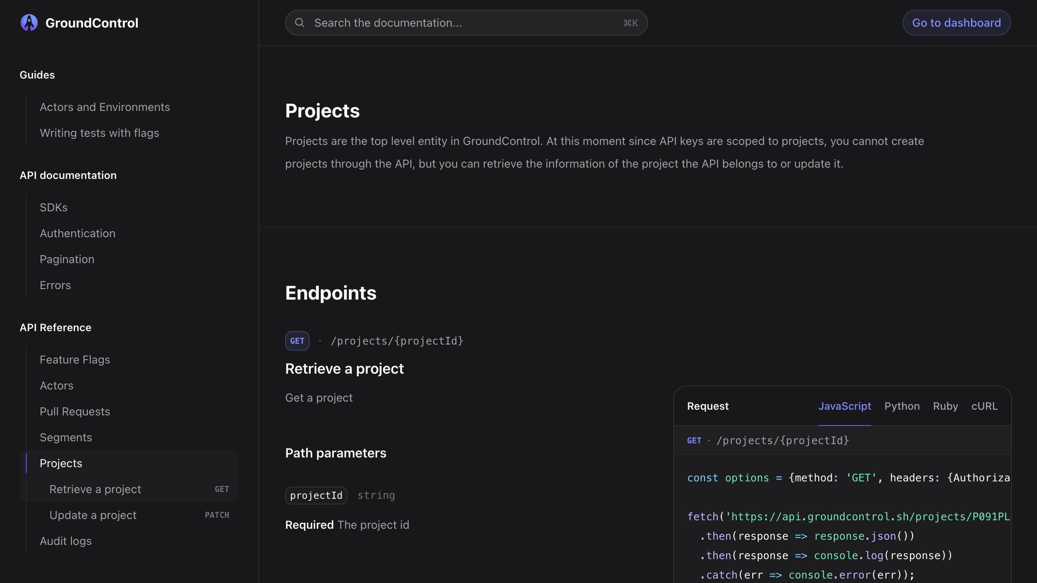Click the /projects/{projectId} path in Request panel
The height and width of the screenshot is (583, 1037).
pyautogui.click(x=783, y=440)
